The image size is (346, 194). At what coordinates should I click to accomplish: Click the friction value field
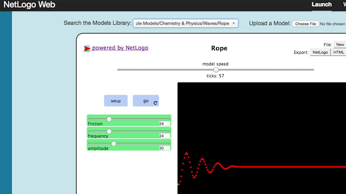pyautogui.click(x=164, y=124)
